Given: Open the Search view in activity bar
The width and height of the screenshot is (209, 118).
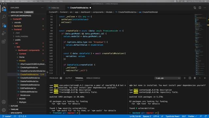Looking at the screenshot, I should [x=4, y=17].
